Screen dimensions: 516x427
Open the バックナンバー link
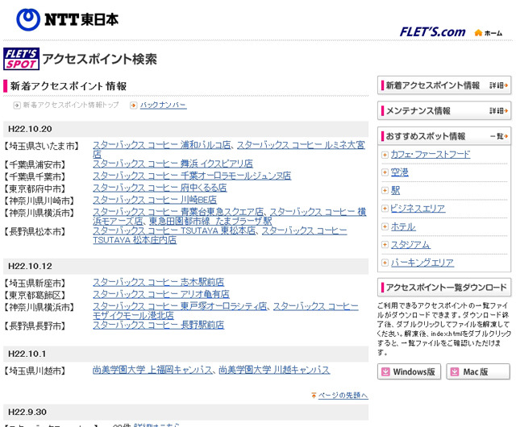pos(163,106)
